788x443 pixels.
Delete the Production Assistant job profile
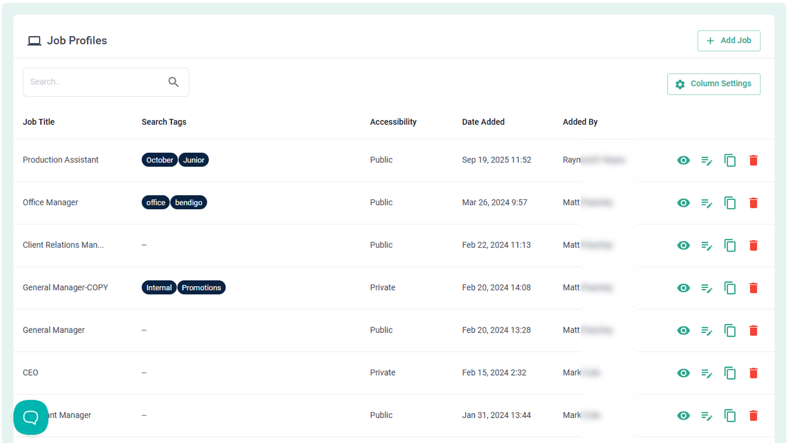(753, 160)
